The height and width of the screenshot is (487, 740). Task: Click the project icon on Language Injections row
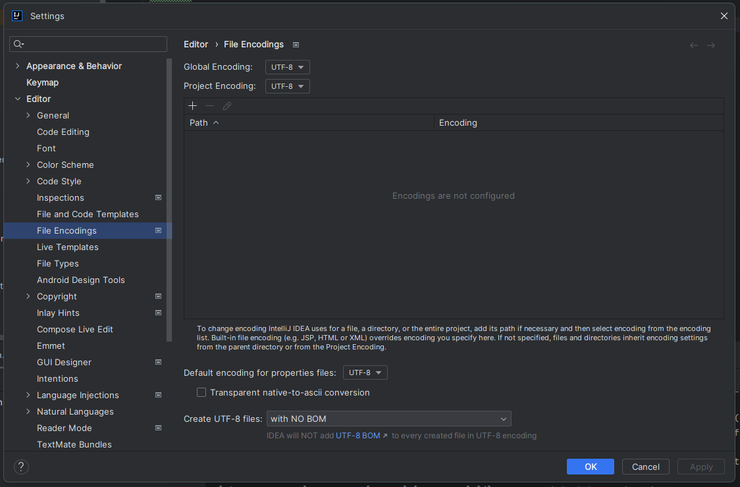click(159, 395)
